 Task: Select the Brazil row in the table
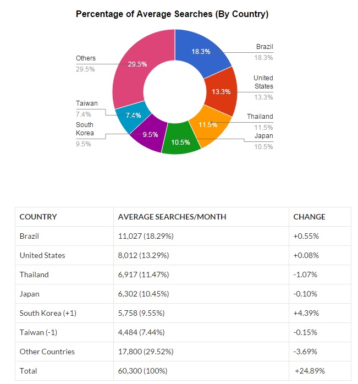(183, 236)
